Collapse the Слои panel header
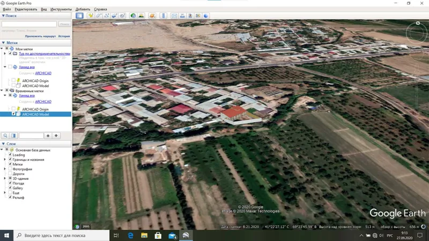Image resolution: width=429 pixels, height=241 pixels. (x=3, y=144)
